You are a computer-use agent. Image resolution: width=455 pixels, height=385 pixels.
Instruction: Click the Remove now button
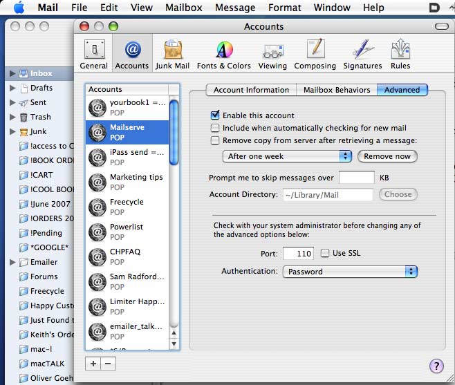pos(387,157)
